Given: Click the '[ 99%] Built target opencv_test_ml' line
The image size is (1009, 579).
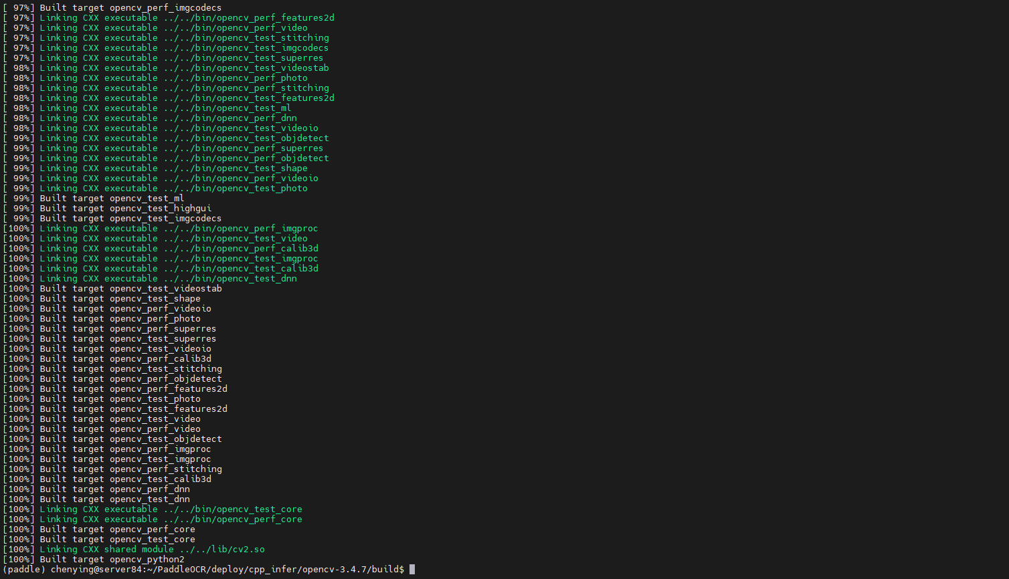Looking at the screenshot, I should (x=94, y=199).
